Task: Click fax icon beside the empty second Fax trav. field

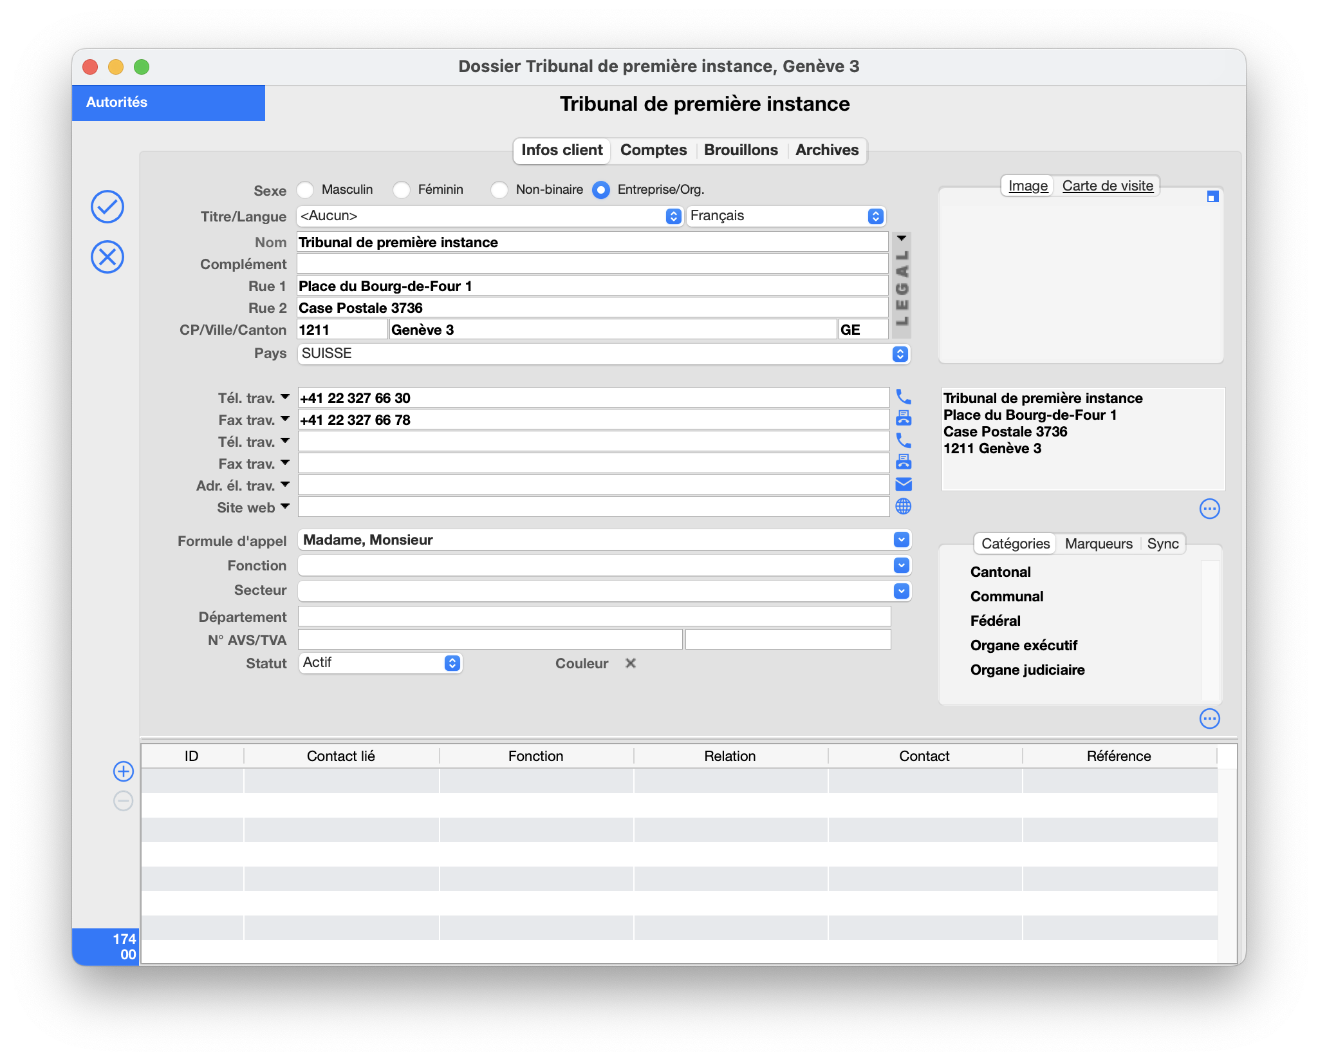Action: pyautogui.click(x=904, y=463)
